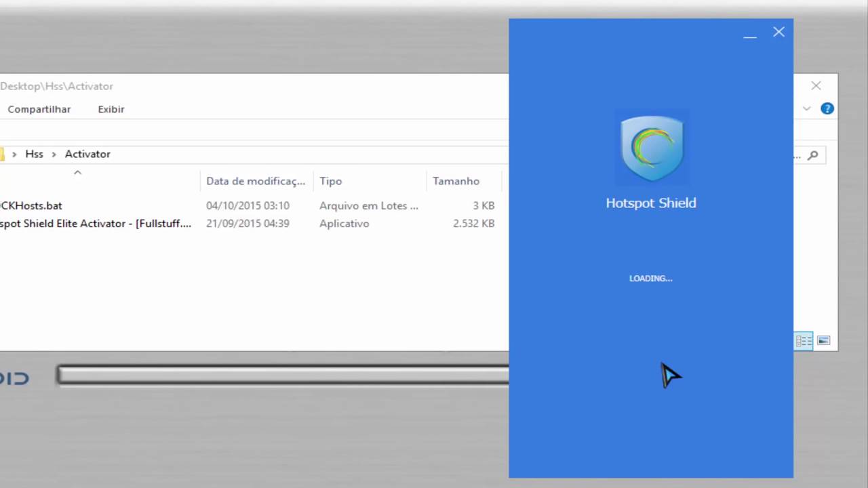The width and height of the screenshot is (868, 488).
Task: Sort by Tipo column header
Action: tap(331, 181)
